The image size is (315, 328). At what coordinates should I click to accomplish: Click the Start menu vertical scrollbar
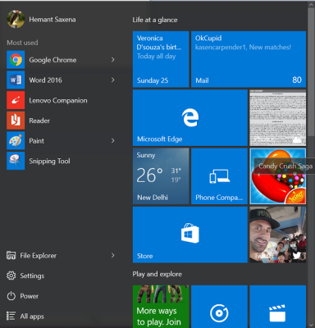[311, 71]
